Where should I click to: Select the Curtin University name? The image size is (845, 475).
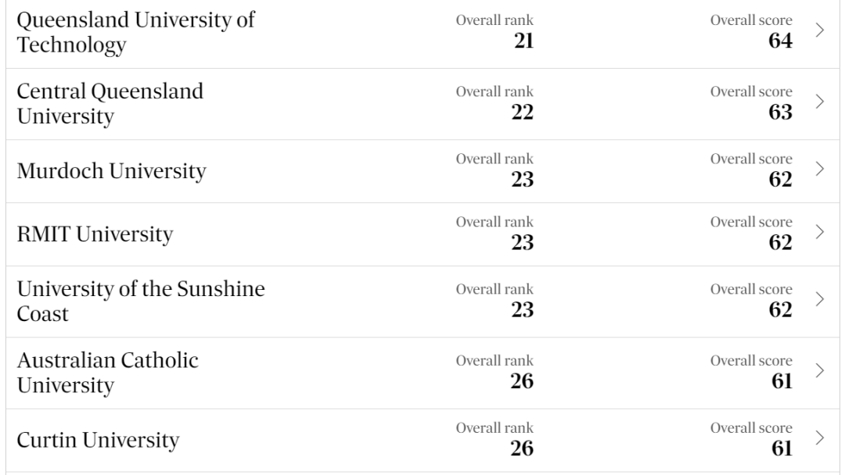(x=98, y=440)
